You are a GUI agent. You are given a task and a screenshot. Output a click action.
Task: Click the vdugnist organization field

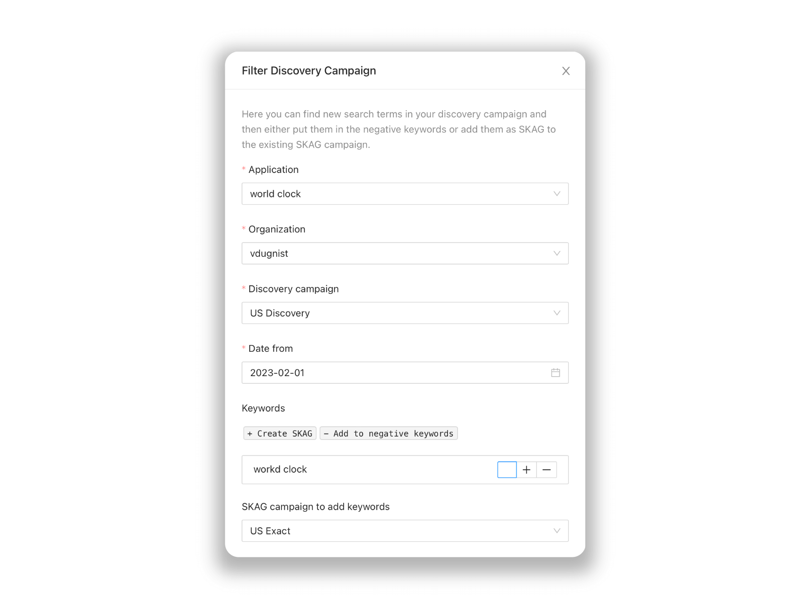(405, 253)
